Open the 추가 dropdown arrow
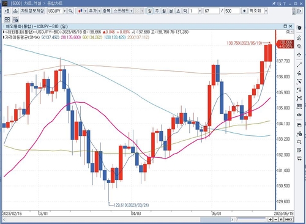The width and height of the screenshot is (306, 224). 99,11
